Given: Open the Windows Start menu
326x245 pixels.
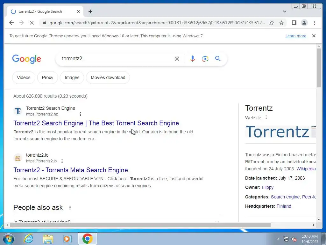Looking at the screenshot, I should point(9,239).
